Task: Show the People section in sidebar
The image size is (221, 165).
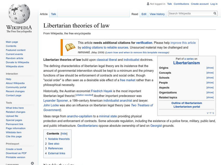Action: coord(210,82)
